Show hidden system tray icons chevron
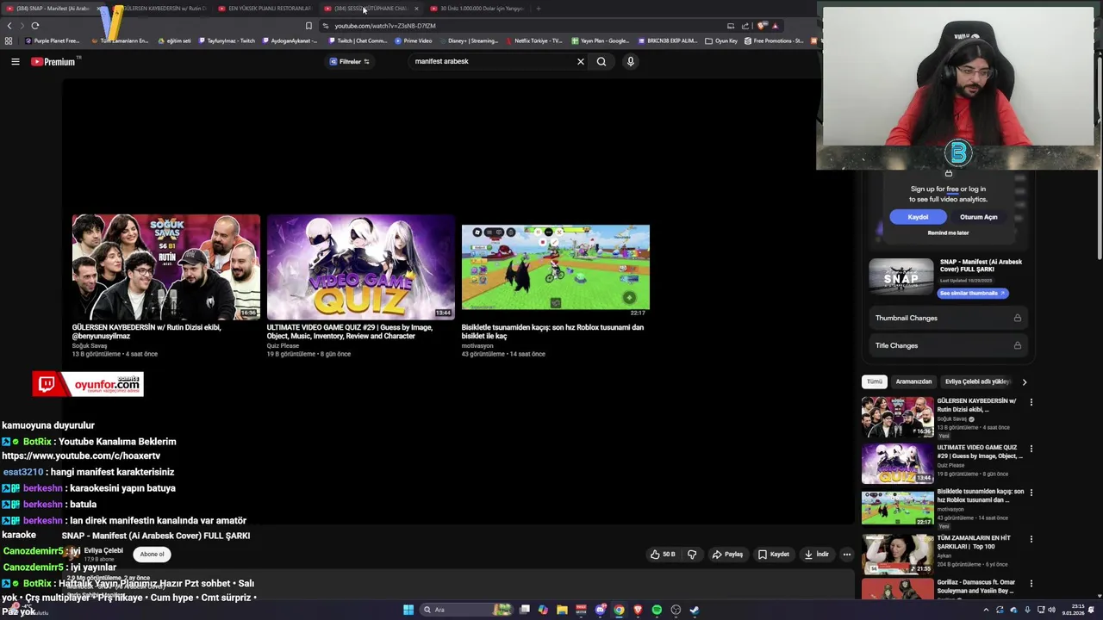The image size is (1103, 620). (986, 610)
